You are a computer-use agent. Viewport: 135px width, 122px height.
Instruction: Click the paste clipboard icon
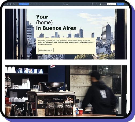43,4
